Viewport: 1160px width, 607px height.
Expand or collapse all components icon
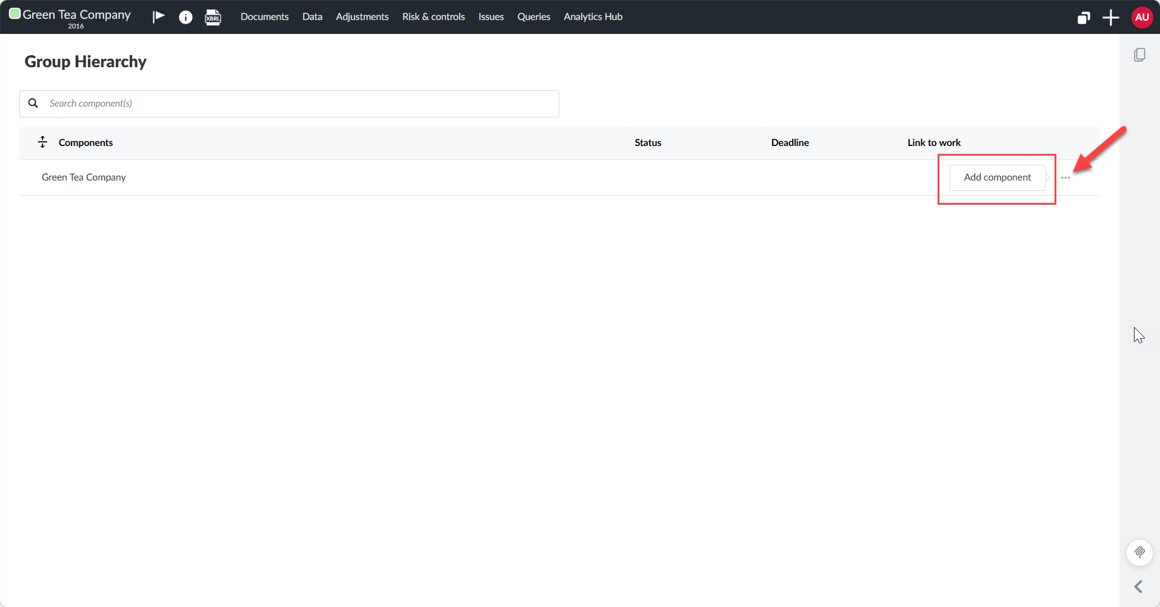(42, 142)
